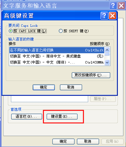Cancel the 高级键设置 dialog with 取消
Viewport: 126px width, 147px height.
(x=71, y=87)
